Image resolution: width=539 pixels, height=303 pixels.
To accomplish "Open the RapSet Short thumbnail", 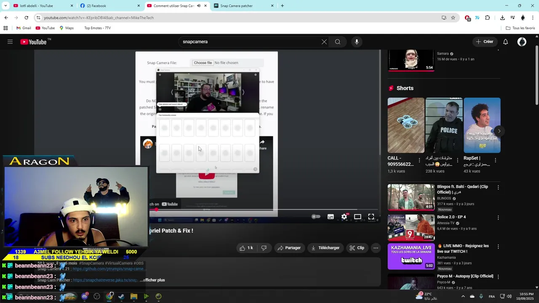I will [482, 125].
